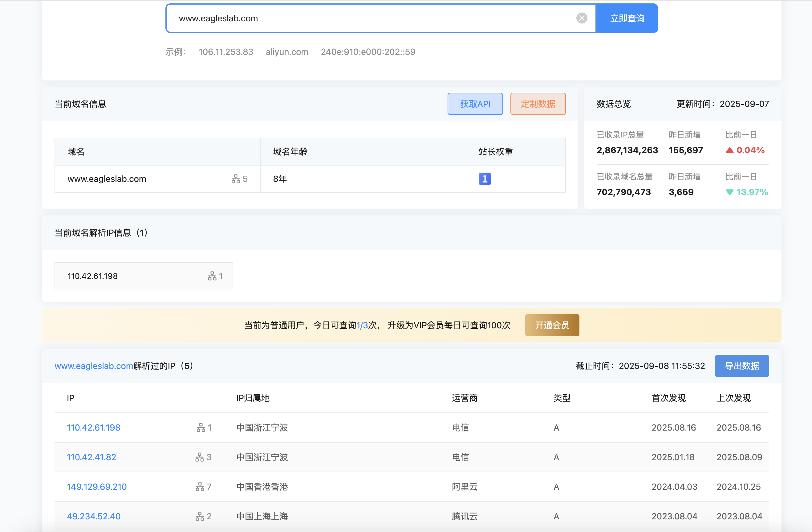The width and height of the screenshot is (812, 532).
Task: Click the aliyun.com example link
Action: tap(287, 52)
